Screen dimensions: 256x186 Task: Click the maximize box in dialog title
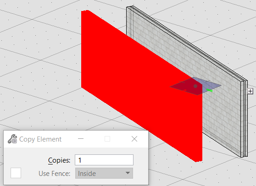coord(107,139)
